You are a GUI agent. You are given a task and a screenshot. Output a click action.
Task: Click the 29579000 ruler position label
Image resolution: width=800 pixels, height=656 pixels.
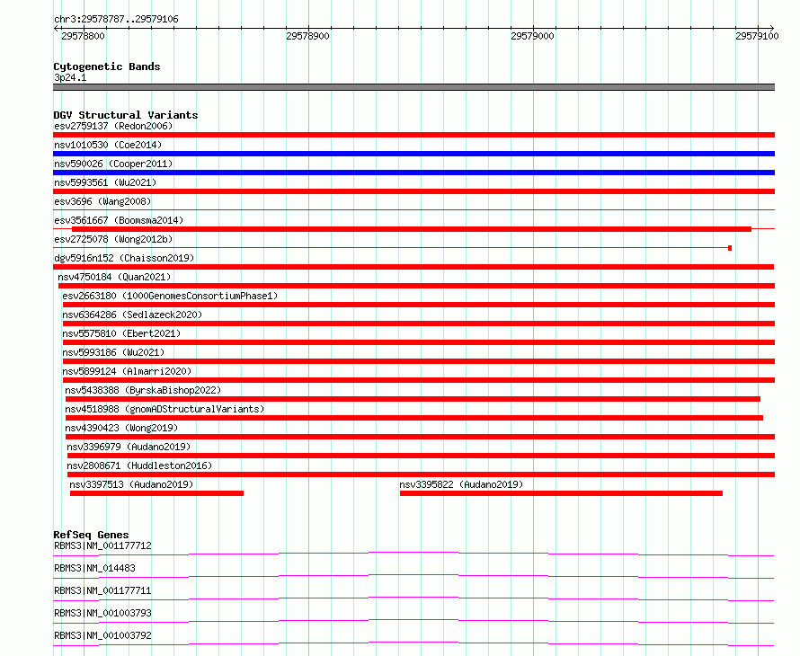[532, 36]
